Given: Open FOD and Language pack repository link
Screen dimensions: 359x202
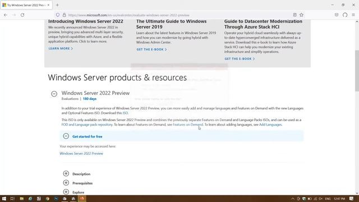Looking at the screenshot, I should (87, 125).
